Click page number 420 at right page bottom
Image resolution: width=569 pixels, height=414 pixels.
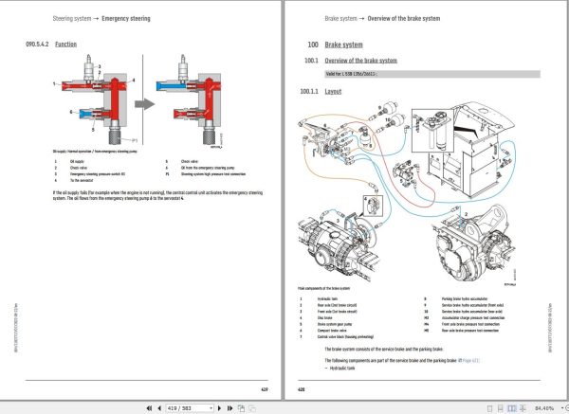tap(302, 389)
